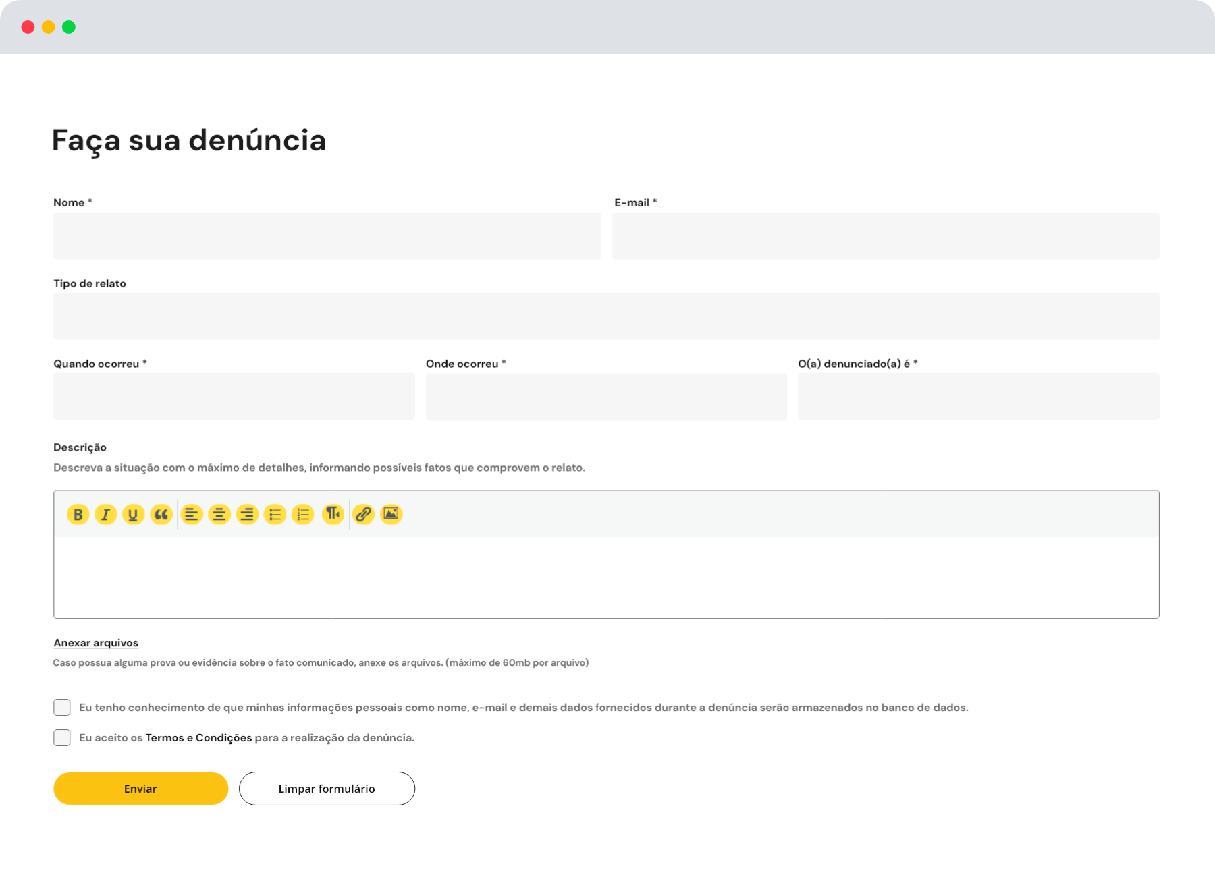Open the O(a) denunciado(a) é field
The height and width of the screenshot is (877, 1215).
pyautogui.click(x=978, y=397)
